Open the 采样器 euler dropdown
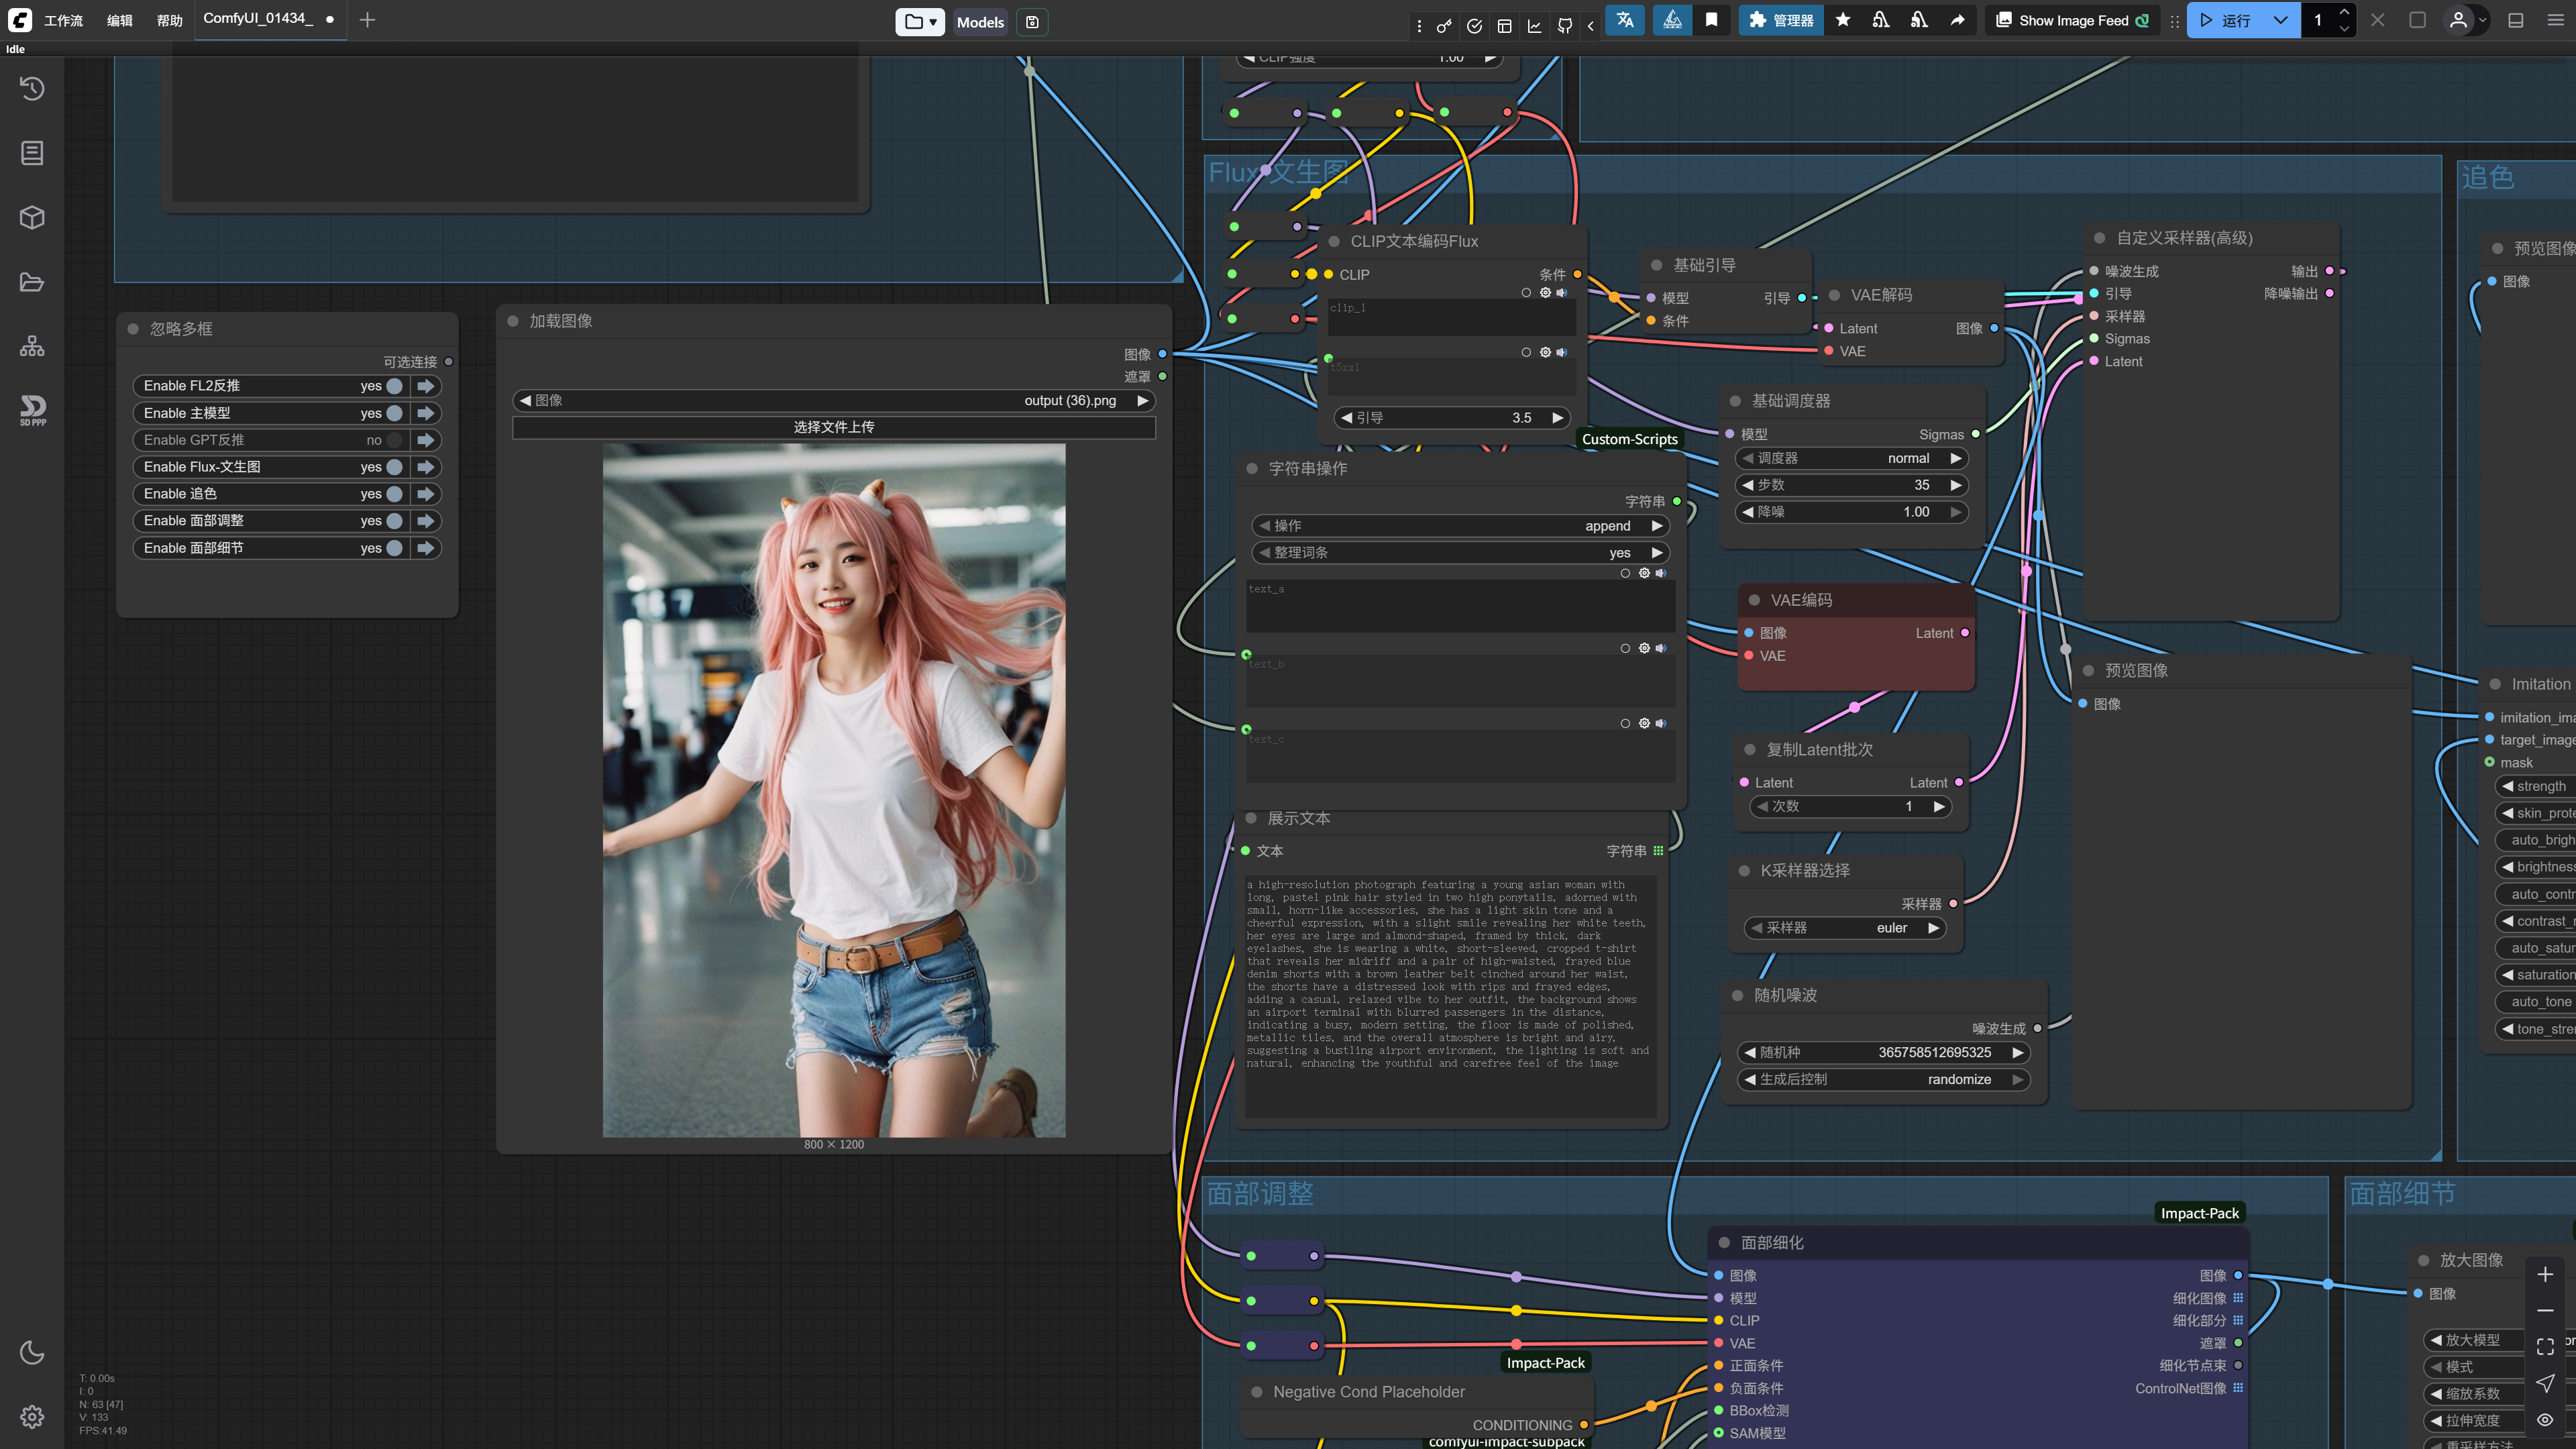Screen dimensions: 2576x1449 [1845, 928]
